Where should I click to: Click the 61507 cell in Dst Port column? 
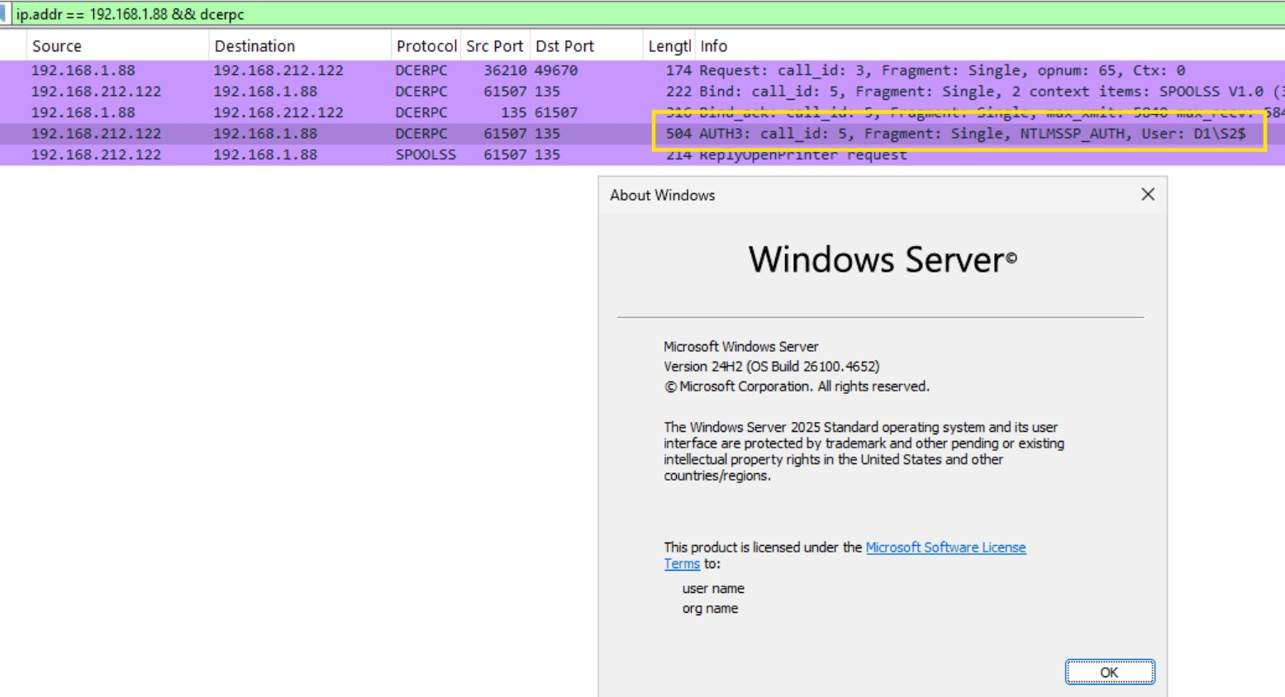pos(557,112)
